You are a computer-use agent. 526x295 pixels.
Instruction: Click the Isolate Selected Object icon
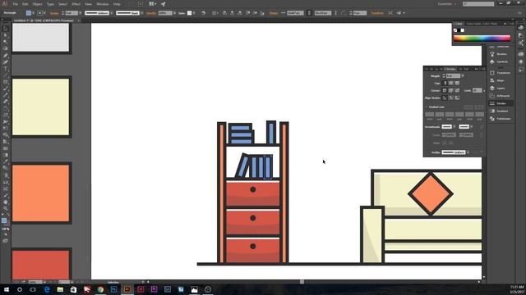click(x=390, y=13)
